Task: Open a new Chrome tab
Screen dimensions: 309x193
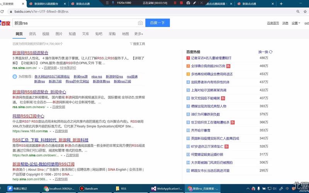Action: [281, 4]
